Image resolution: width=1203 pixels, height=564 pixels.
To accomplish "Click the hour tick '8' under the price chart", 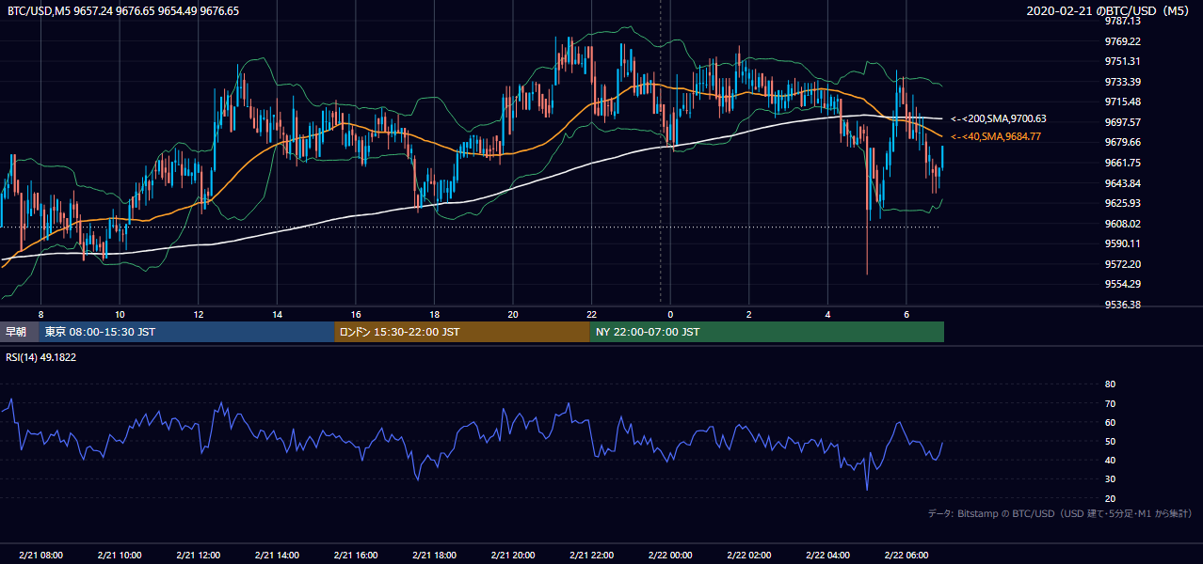I will 40,314.
